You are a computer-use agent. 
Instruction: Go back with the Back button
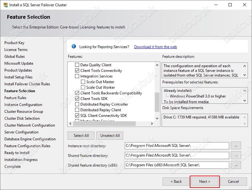(176, 182)
